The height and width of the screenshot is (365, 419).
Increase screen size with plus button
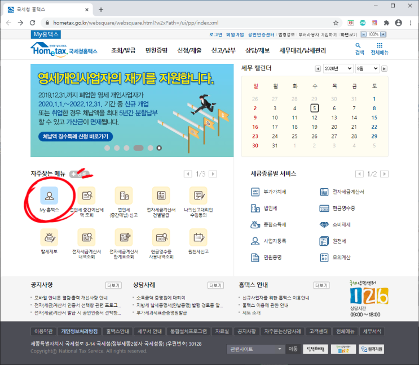383,34
